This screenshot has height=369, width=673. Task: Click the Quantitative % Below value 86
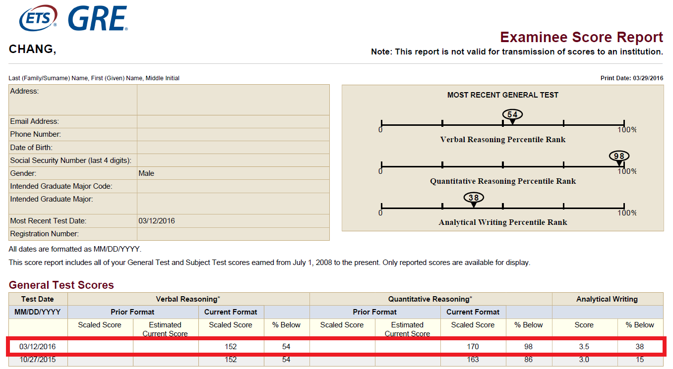click(x=528, y=360)
